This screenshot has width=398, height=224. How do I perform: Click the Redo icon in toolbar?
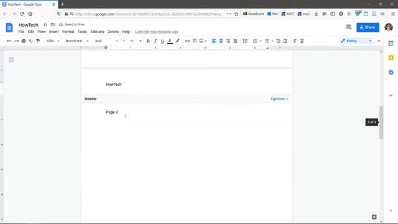(17, 41)
